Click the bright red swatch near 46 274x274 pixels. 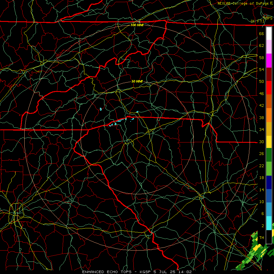click(x=269, y=88)
